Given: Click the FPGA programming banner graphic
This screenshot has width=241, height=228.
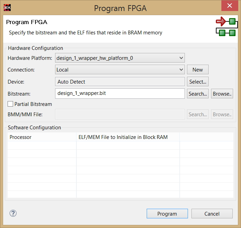Looking at the screenshot, I should point(226,28).
